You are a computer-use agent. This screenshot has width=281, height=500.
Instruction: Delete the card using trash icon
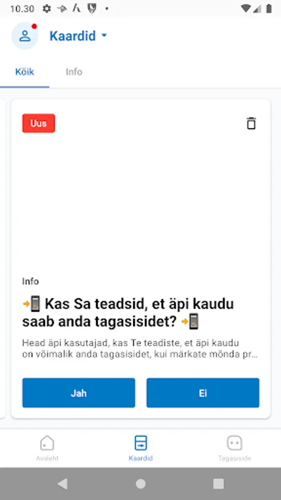click(x=251, y=123)
